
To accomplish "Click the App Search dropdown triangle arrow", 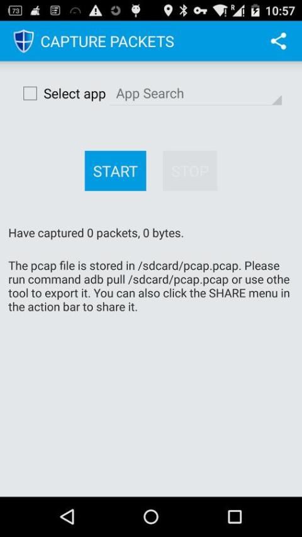I will 277,100.
